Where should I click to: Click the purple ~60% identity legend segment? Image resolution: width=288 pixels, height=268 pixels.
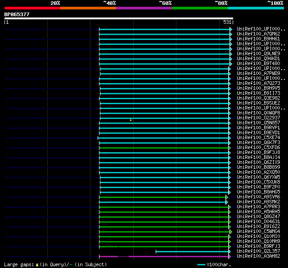coord(144,8)
